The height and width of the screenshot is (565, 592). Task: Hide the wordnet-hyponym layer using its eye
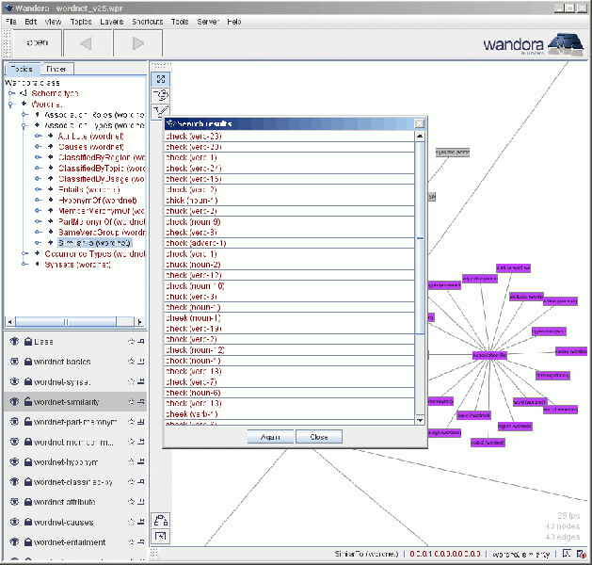click(x=14, y=461)
